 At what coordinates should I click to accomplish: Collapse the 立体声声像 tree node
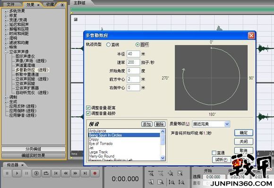point(6,52)
